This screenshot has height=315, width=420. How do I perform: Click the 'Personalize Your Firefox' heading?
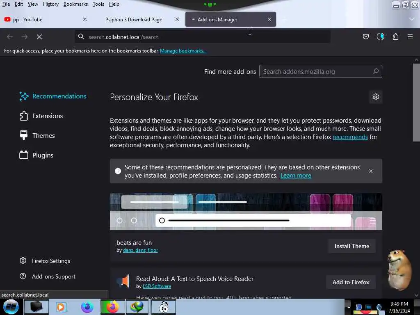point(154,97)
